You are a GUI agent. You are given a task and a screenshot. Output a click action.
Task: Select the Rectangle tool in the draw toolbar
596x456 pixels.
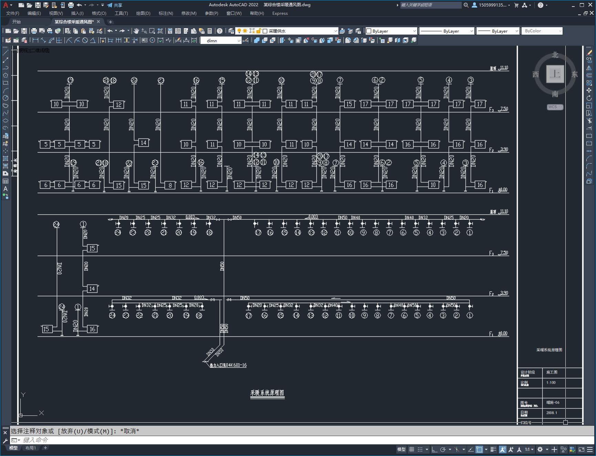[6, 83]
